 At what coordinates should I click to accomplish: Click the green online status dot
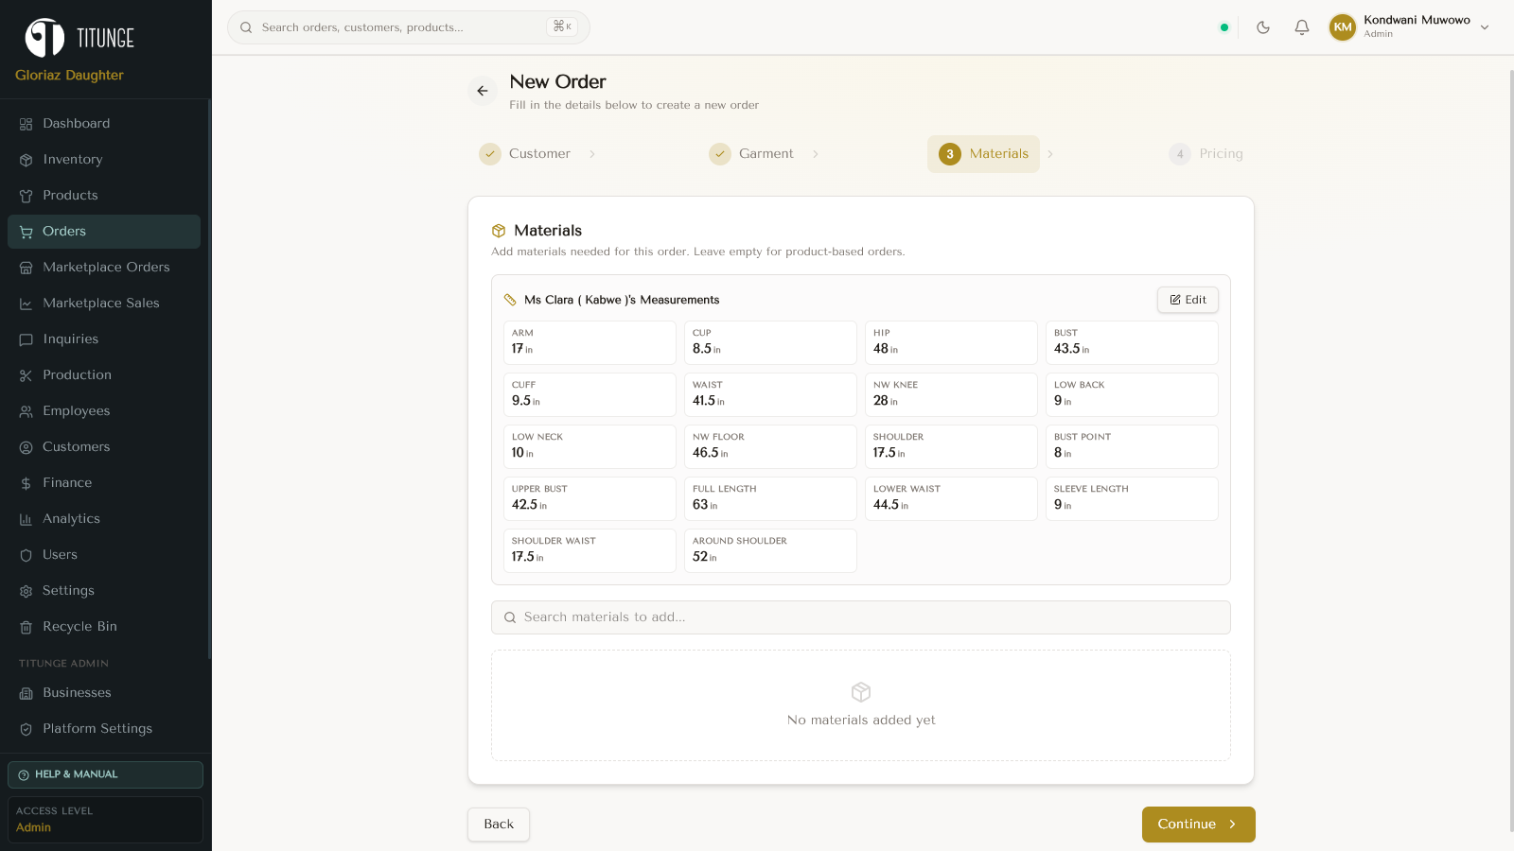tap(1224, 27)
